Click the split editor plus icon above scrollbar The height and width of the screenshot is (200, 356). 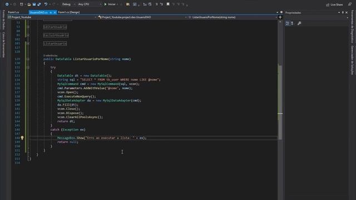pyautogui.click(x=280, y=17)
